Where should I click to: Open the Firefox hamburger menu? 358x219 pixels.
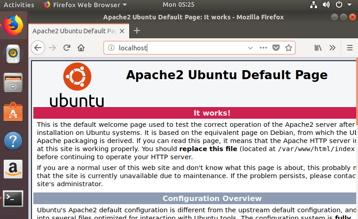point(350,48)
